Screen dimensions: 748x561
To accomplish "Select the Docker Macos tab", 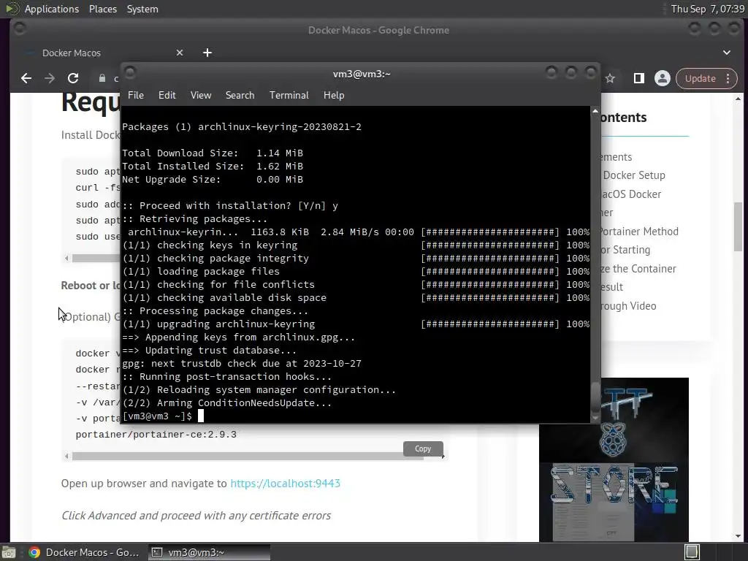I will 102,53.
